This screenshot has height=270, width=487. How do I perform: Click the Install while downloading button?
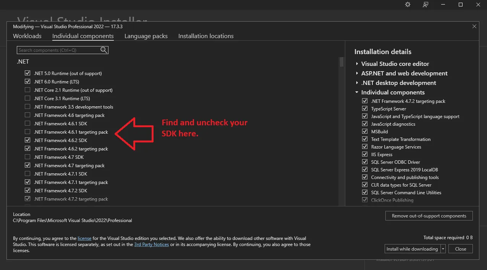point(413,249)
